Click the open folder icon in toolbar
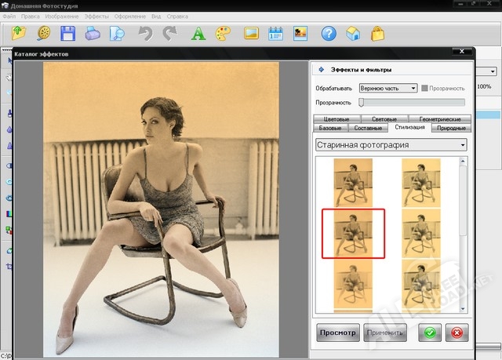502x360 pixels. [19, 33]
